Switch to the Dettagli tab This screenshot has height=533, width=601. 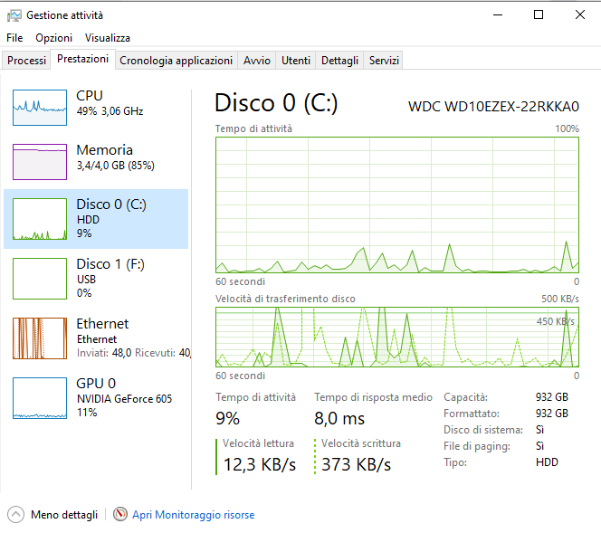tap(339, 61)
